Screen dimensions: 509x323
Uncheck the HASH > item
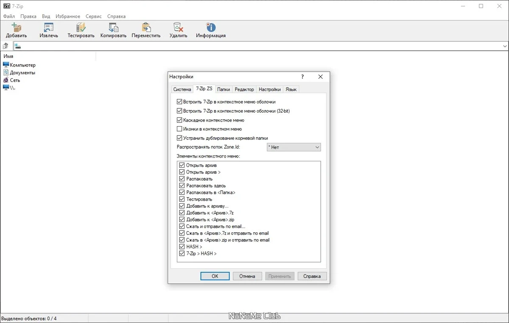pyautogui.click(x=182, y=247)
